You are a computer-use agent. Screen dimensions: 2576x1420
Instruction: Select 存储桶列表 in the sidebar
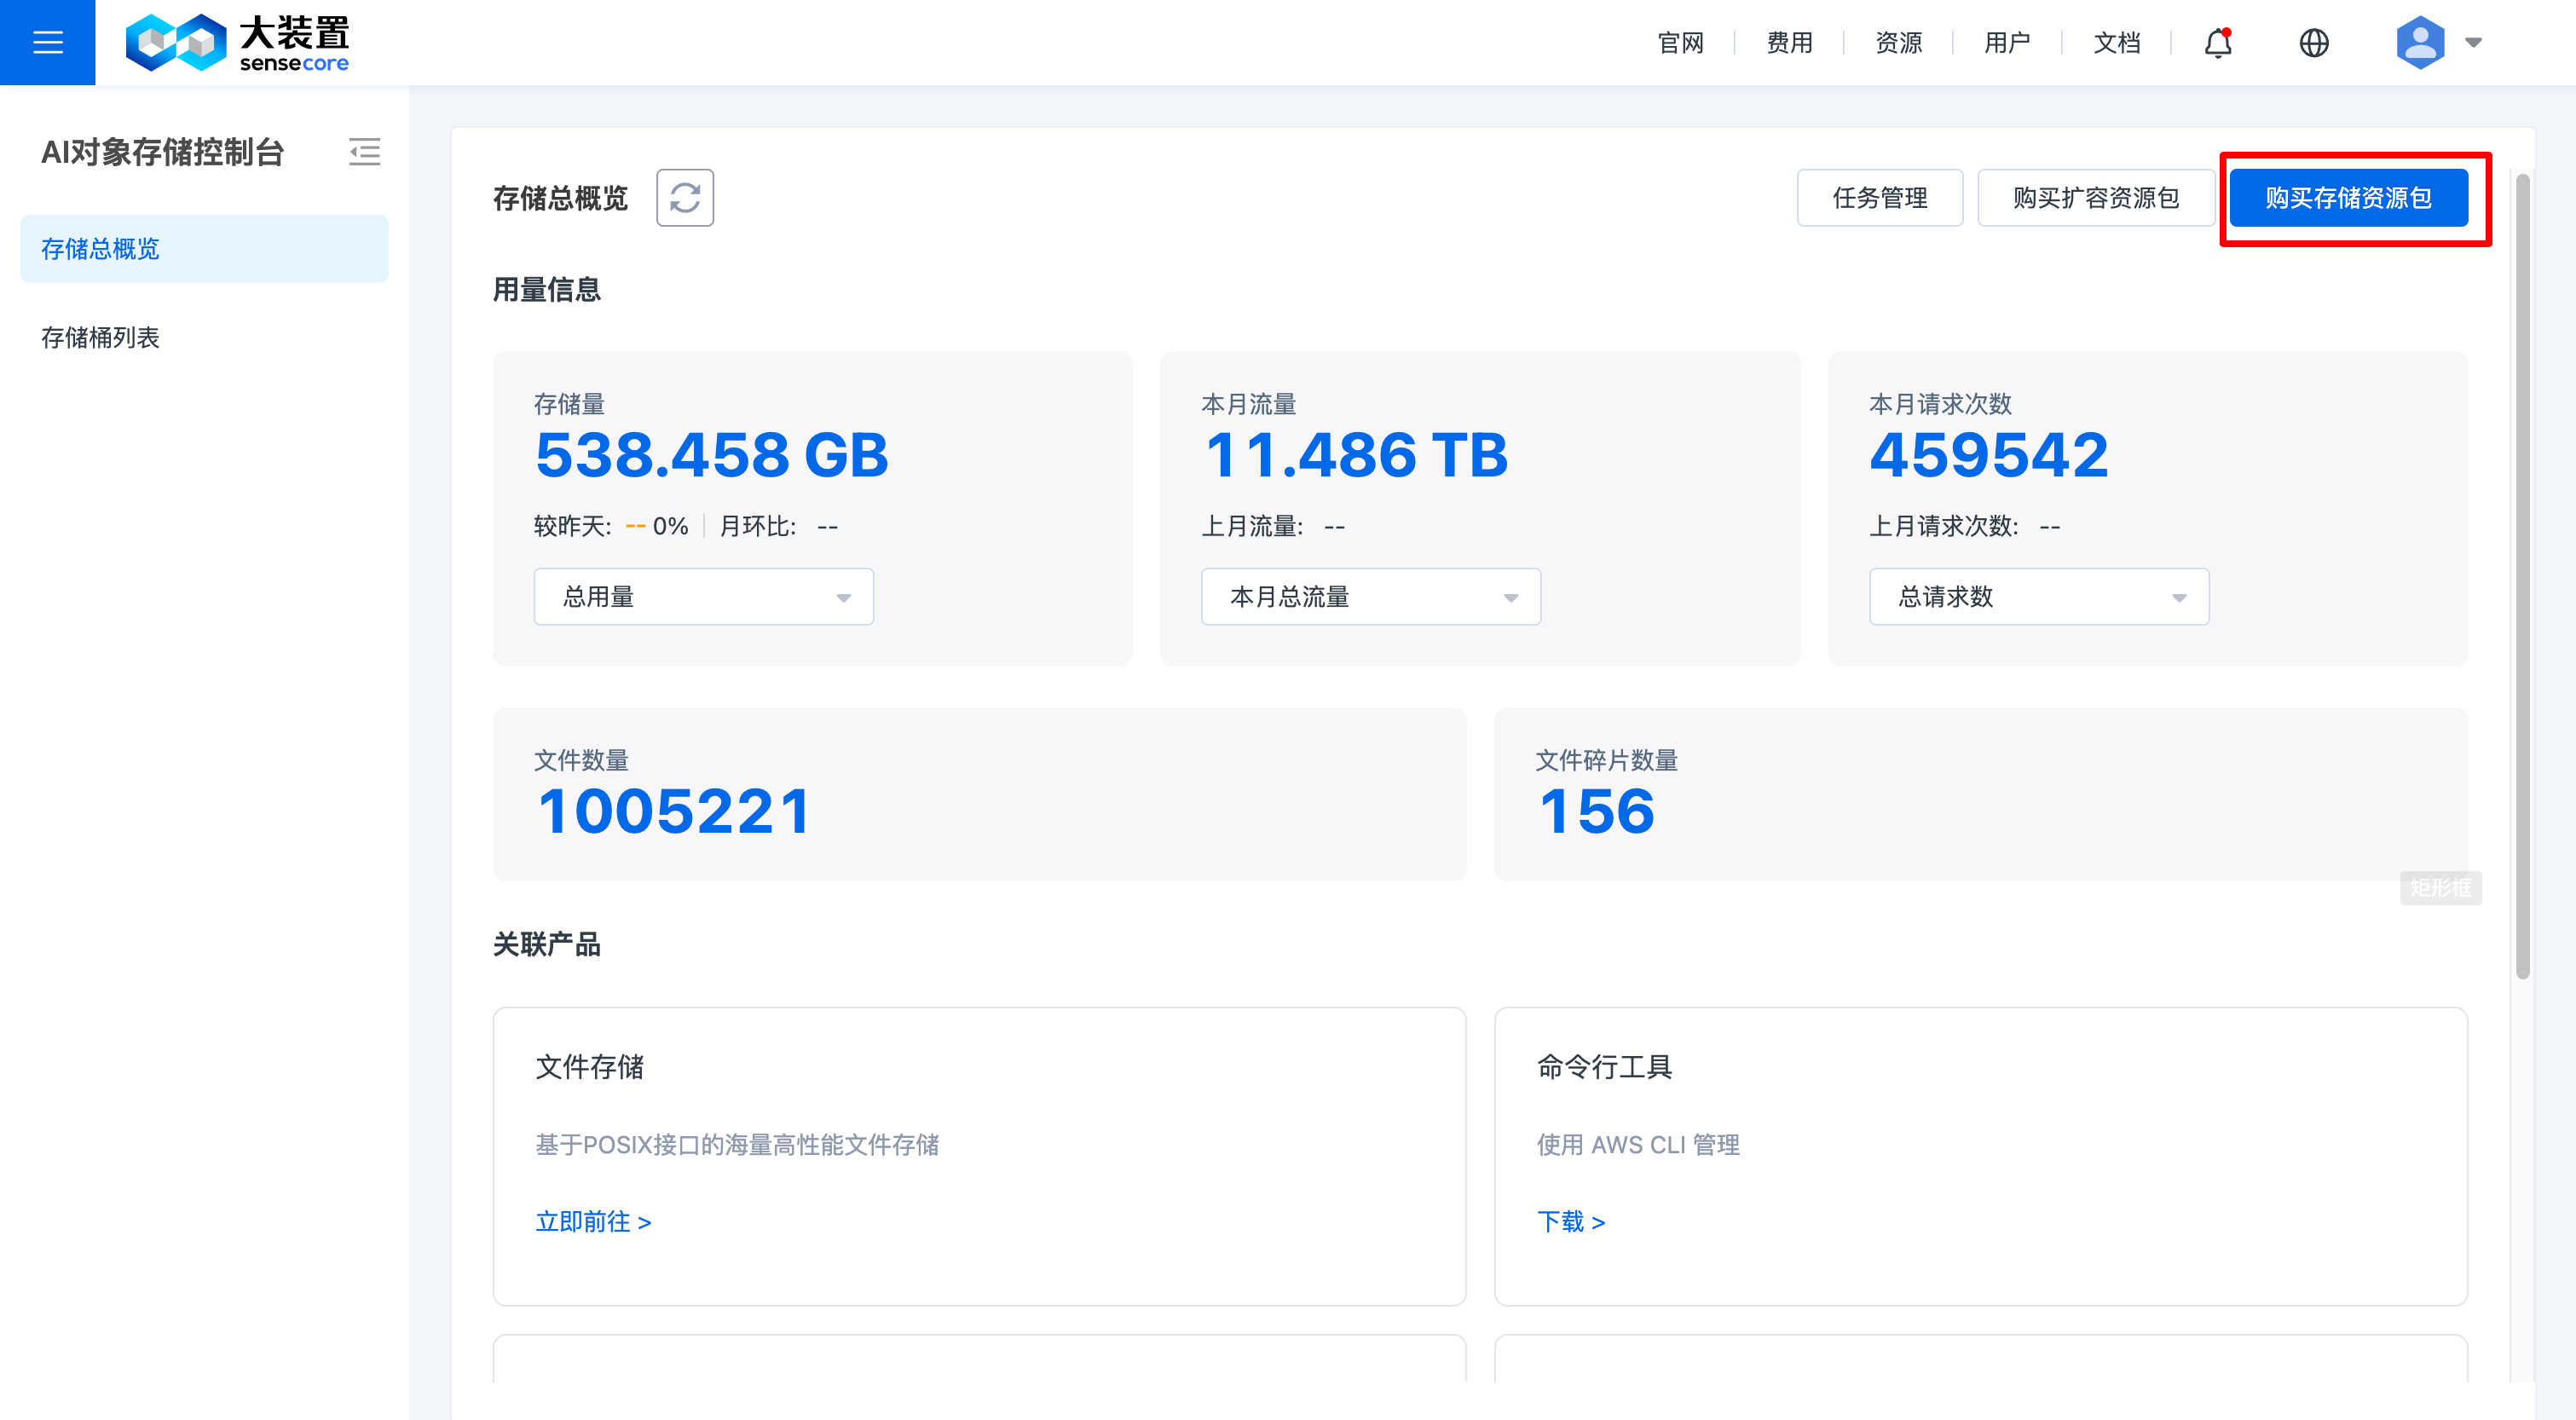tap(100, 337)
